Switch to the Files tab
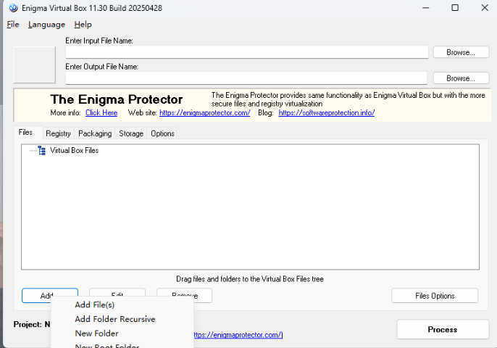Image resolution: width=497 pixels, height=348 pixels. point(25,132)
